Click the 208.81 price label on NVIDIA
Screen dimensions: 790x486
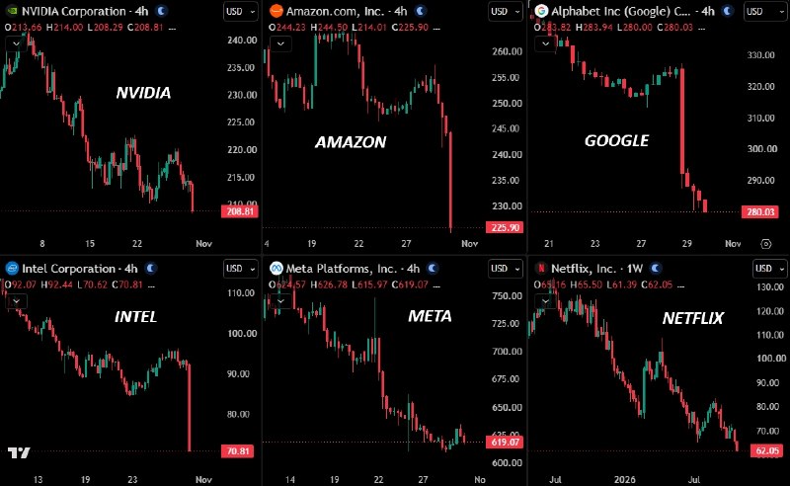coord(240,211)
